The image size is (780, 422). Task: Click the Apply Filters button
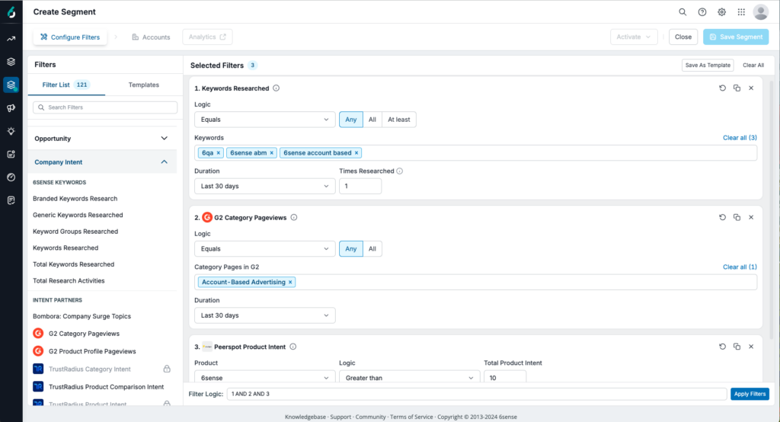(x=750, y=394)
